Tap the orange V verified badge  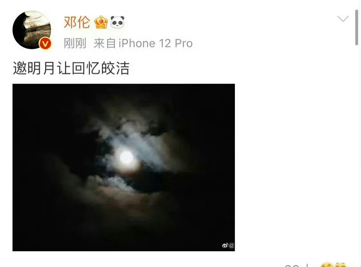(45, 43)
